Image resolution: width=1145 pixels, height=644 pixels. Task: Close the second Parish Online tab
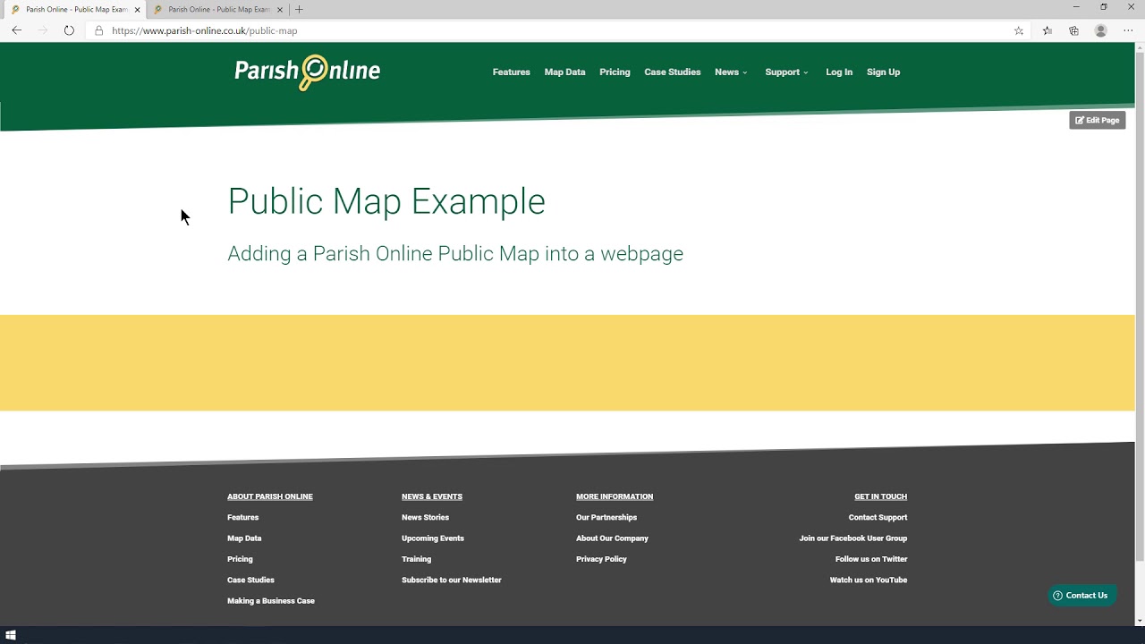coord(280,10)
